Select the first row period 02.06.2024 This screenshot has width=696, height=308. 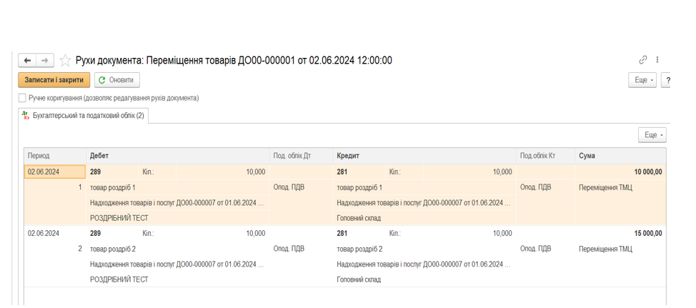(x=44, y=172)
